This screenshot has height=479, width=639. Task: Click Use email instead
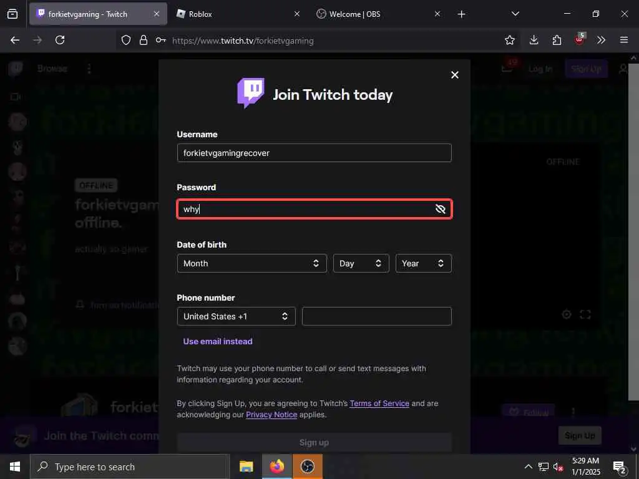[x=218, y=341]
